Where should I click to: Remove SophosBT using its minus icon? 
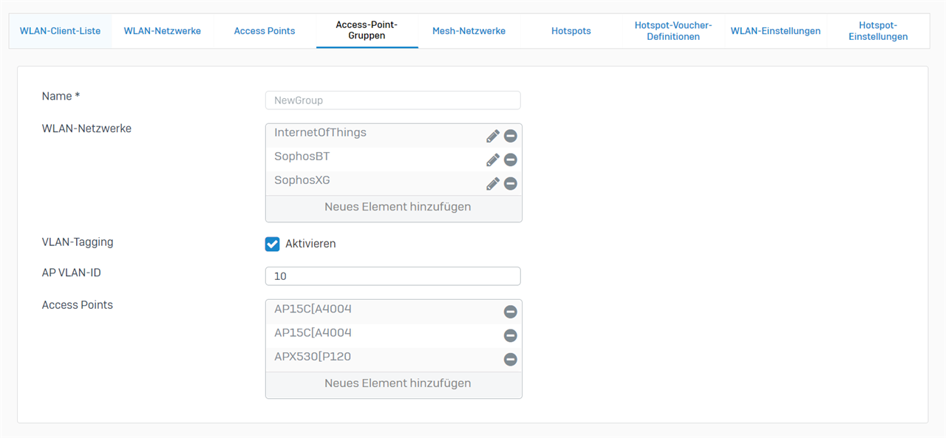510,160
